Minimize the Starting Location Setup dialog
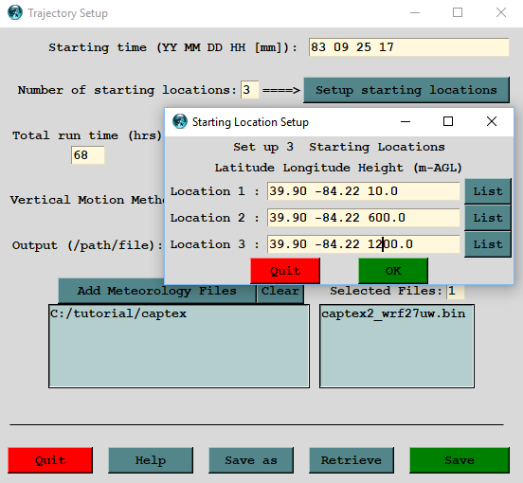 (x=406, y=121)
